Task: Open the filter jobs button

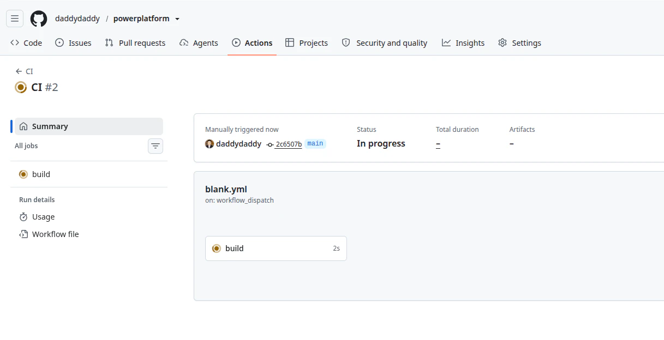Action: click(155, 146)
